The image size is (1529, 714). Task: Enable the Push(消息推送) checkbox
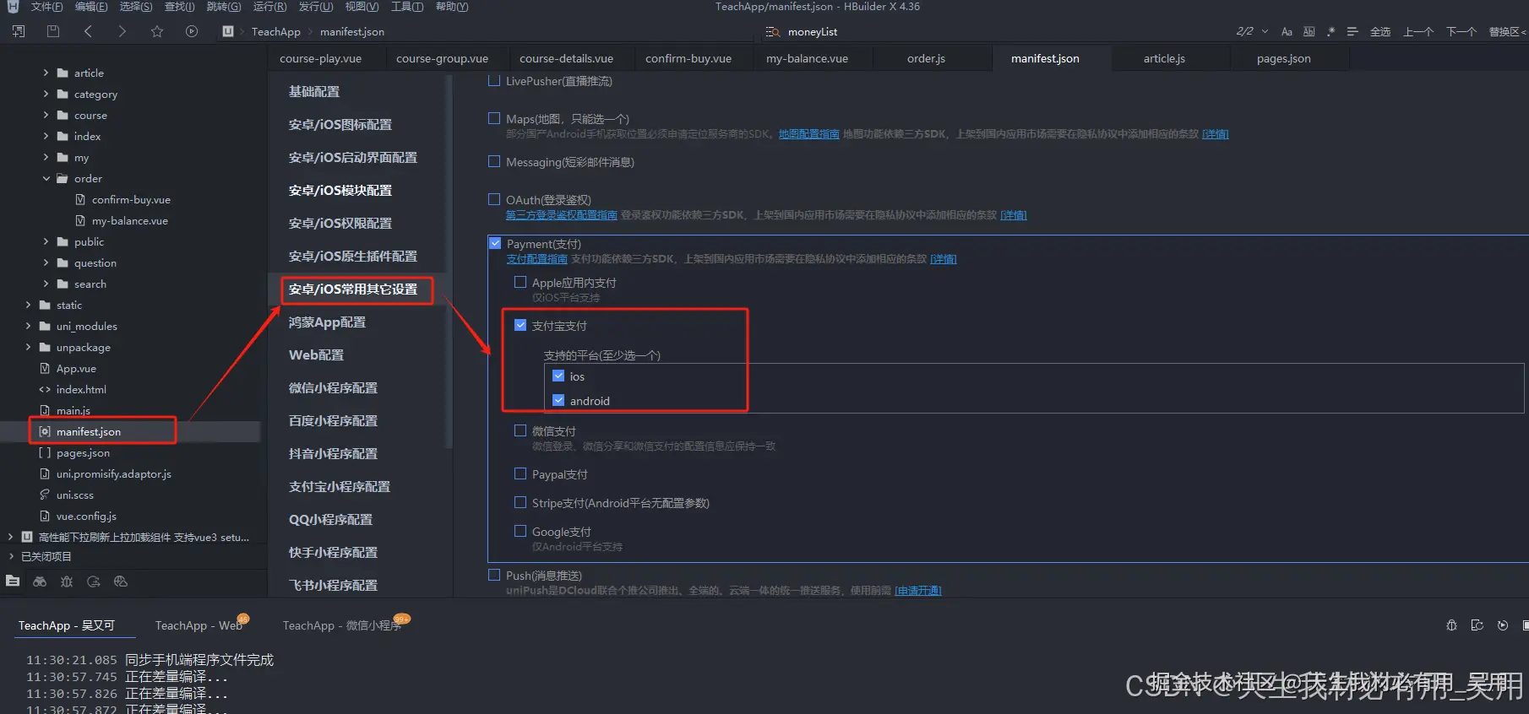point(494,575)
